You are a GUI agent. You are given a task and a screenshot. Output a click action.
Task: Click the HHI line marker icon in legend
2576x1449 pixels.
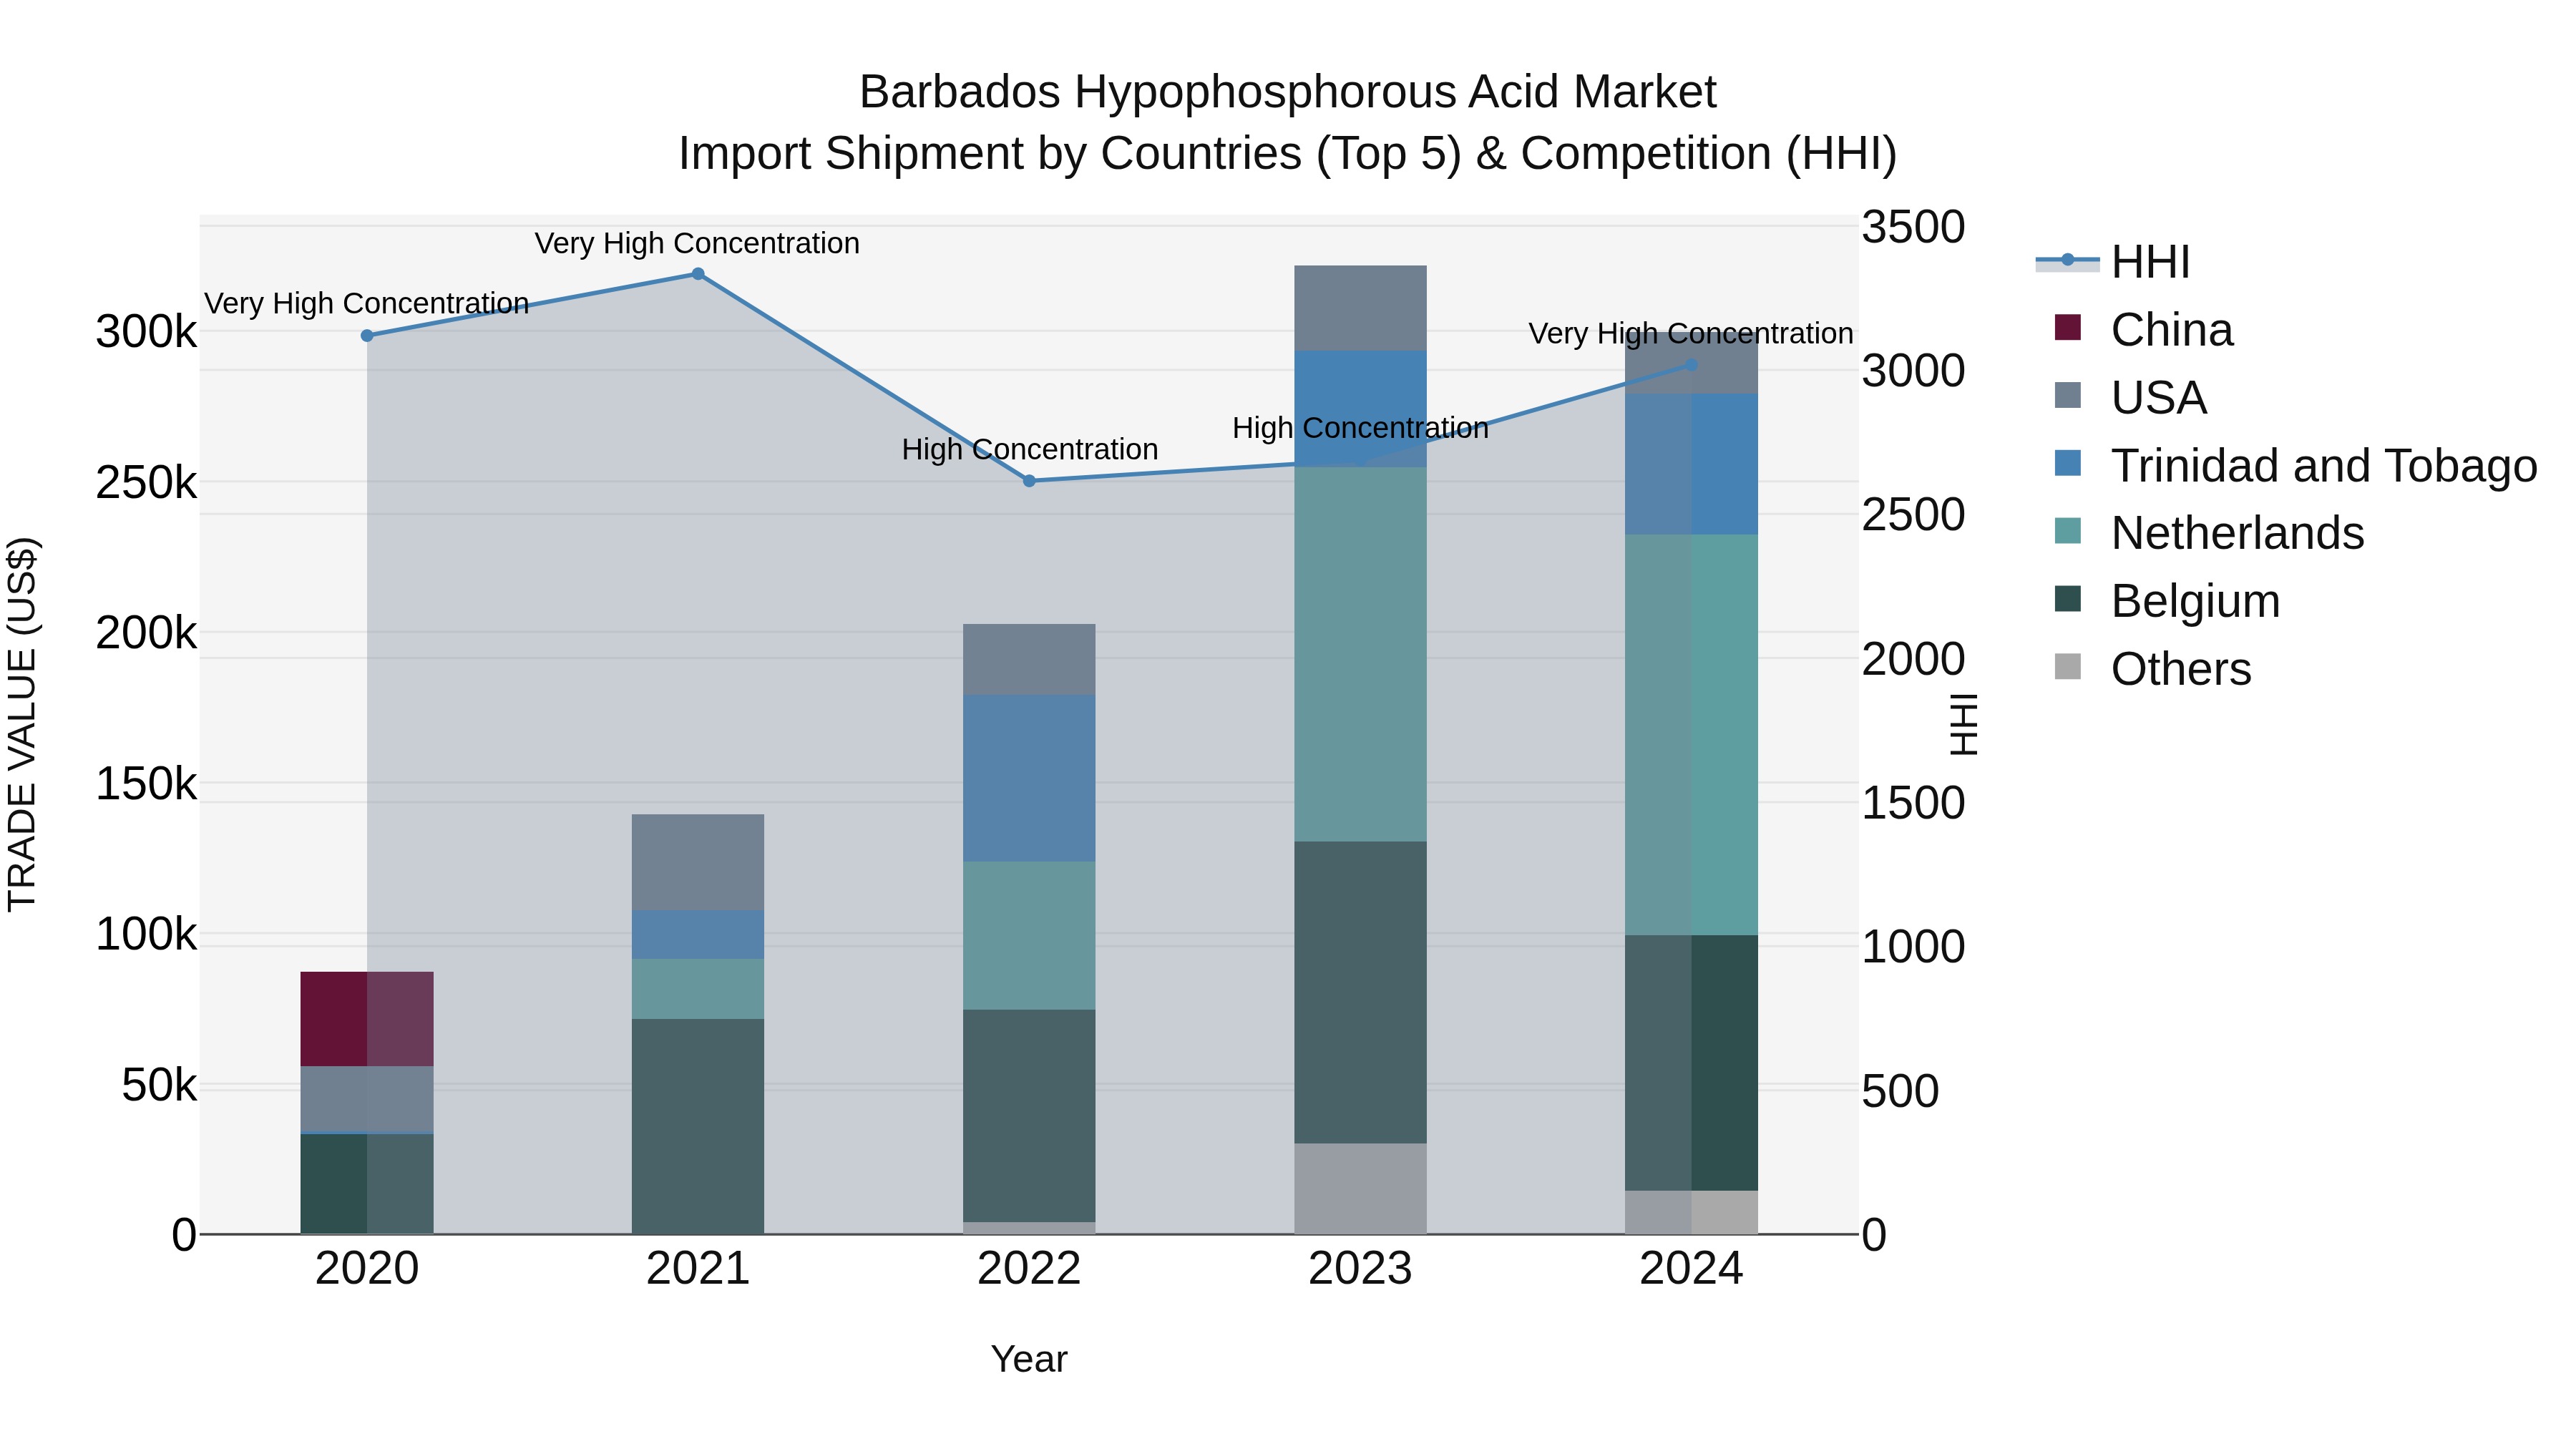pyautogui.click(x=2067, y=261)
